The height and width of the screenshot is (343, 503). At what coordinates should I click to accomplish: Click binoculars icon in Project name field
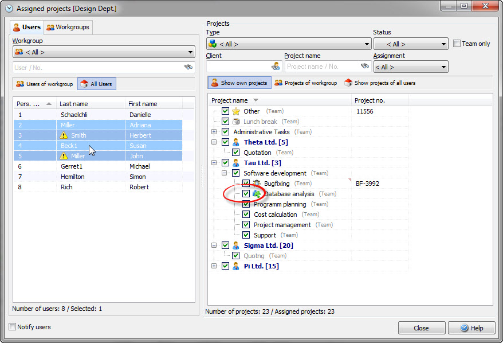coord(364,67)
